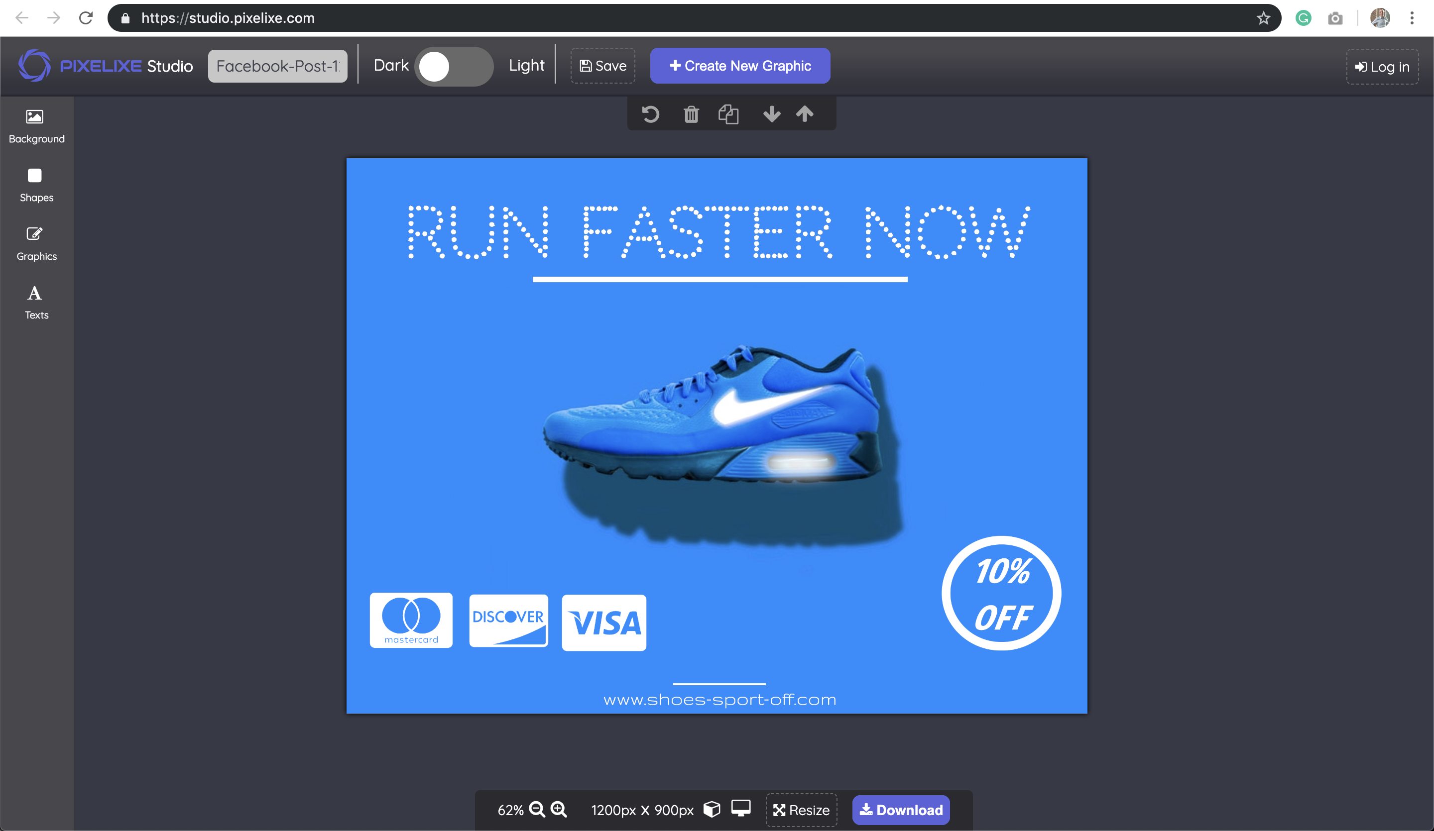Click the 3D cube mockup icon
Screen dimensions: 1434x831
712,809
